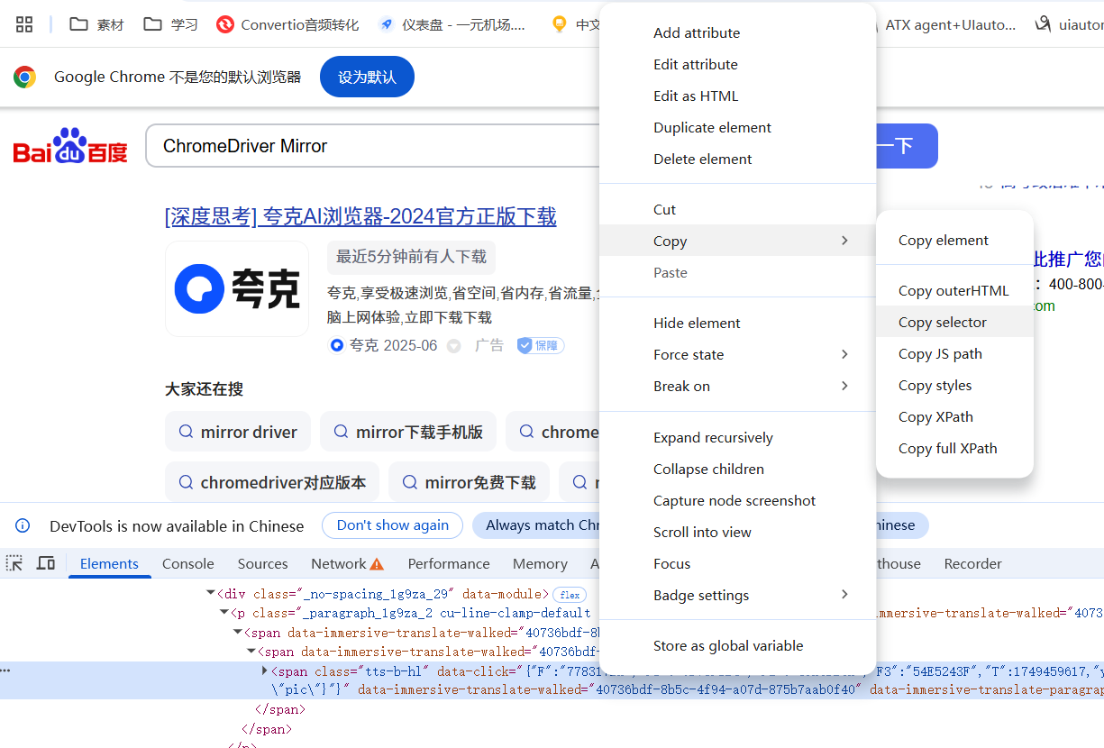Click the 设为默认 button
The height and width of the screenshot is (748, 1104).
[x=367, y=77]
